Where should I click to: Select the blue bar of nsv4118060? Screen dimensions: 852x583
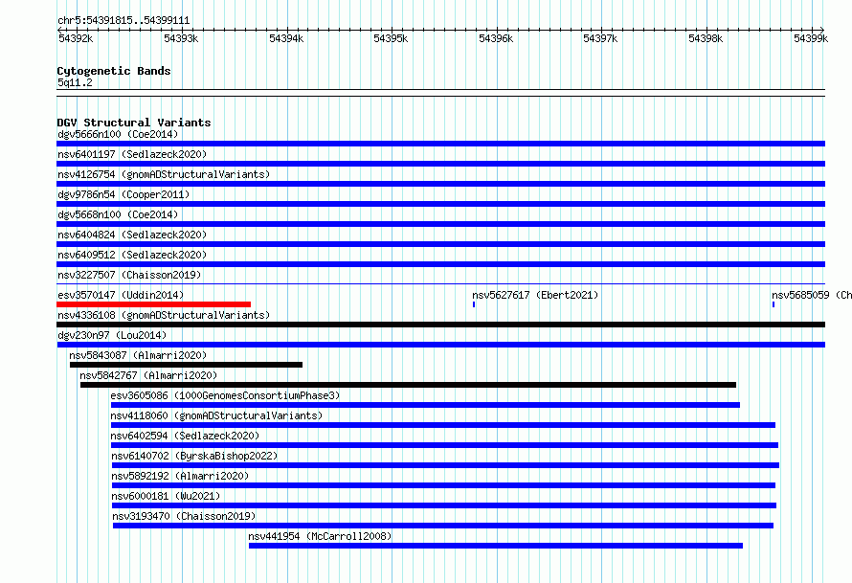pyautogui.click(x=443, y=425)
